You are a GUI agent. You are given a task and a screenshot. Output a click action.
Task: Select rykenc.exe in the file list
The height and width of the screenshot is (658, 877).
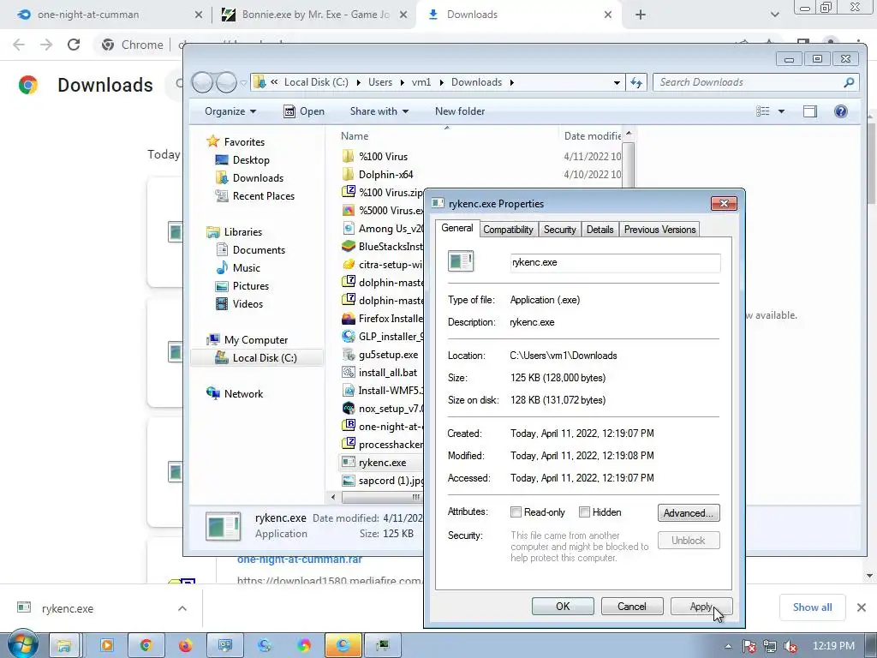coord(382,463)
